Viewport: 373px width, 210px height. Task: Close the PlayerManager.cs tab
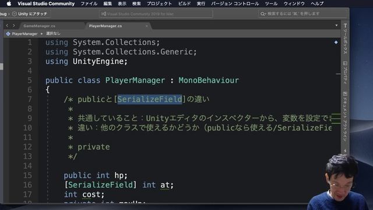[147, 26]
